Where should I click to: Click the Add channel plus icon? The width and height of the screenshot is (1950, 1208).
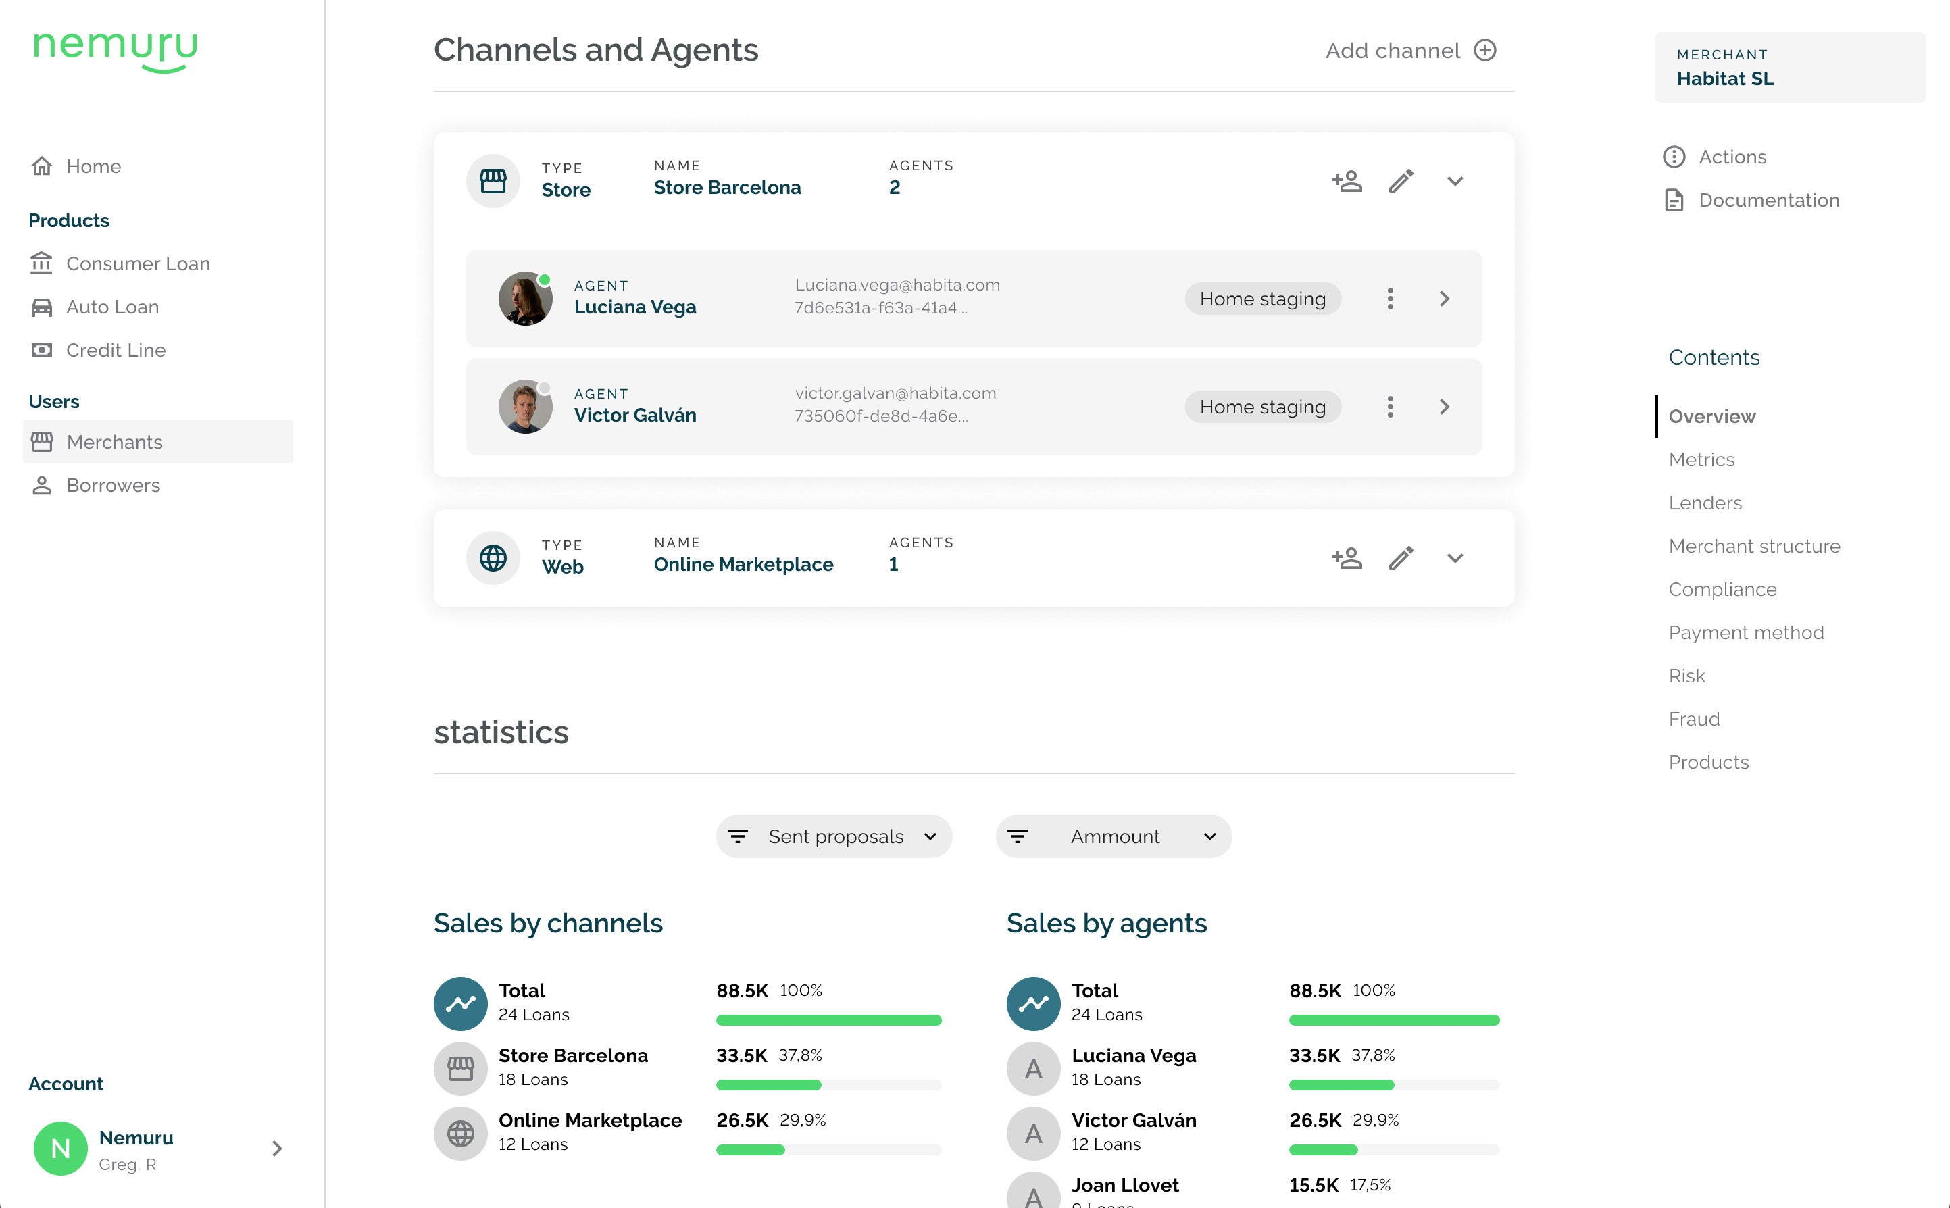pyautogui.click(x=1484, y=50)
